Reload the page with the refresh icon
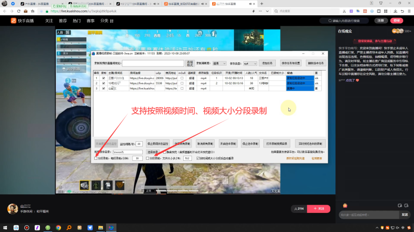The image size is (414, 232). tap(19, 11)
